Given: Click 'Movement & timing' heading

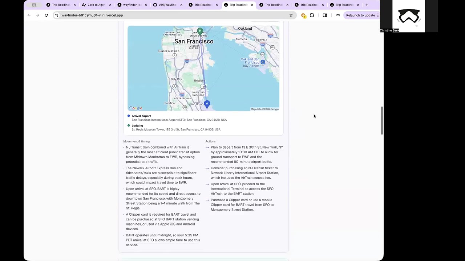Looking at the screenshot, I should point(136,141).
